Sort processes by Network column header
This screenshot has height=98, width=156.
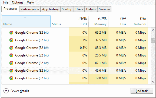click(x=138, y=21)
